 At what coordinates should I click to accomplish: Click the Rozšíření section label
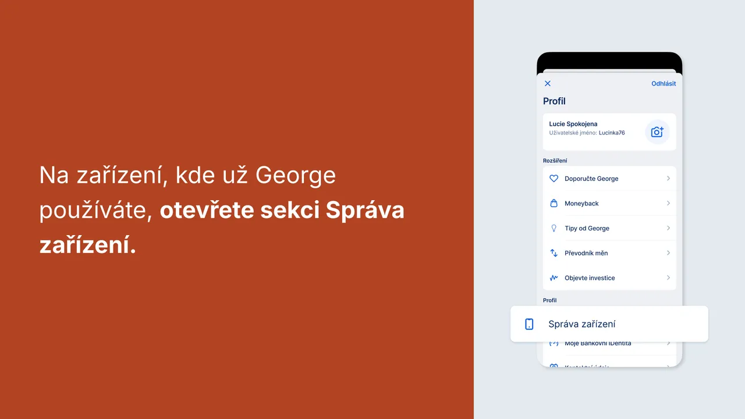click(x=555, y=161)
